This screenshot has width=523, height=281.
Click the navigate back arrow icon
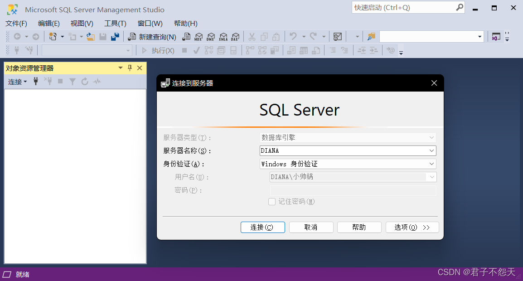pos(17,36)
